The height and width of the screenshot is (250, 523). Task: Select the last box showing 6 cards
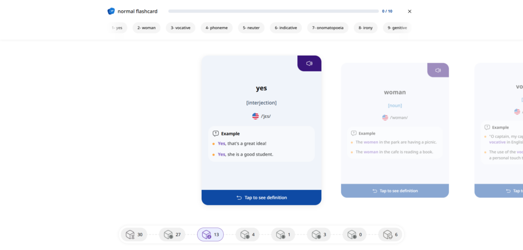[391, 235]
